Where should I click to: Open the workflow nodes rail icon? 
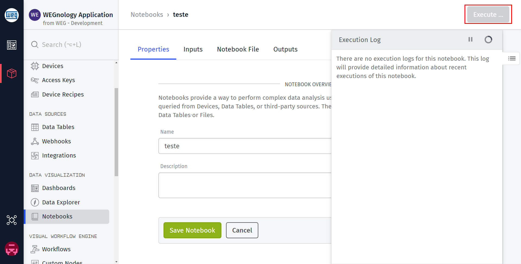coord(12,220)
